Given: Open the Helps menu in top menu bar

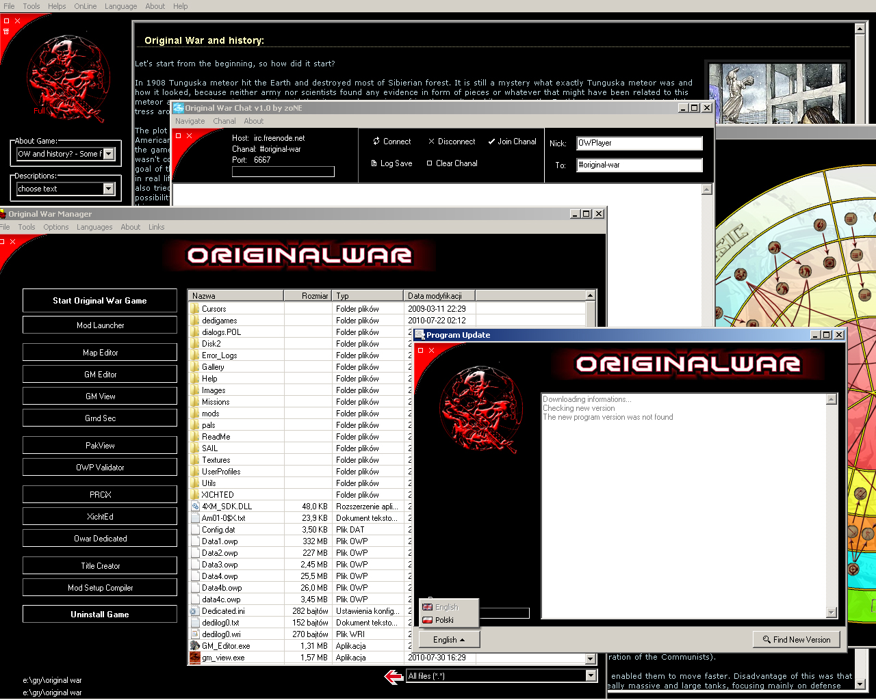Looking at the screenshot, I should pos(57,6).
